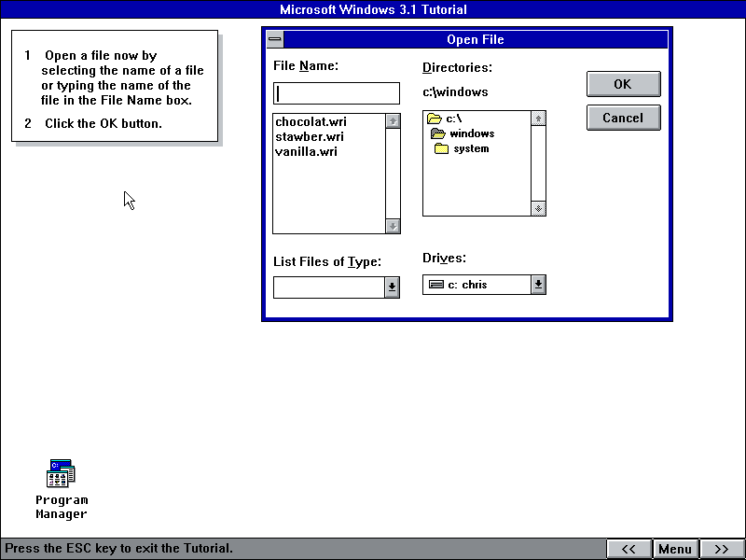
Task: Expand the List Files of Type dropdown
Action: [392, 287]
